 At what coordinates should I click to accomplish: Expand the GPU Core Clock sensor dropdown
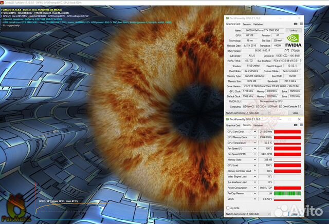pos(255,132)
